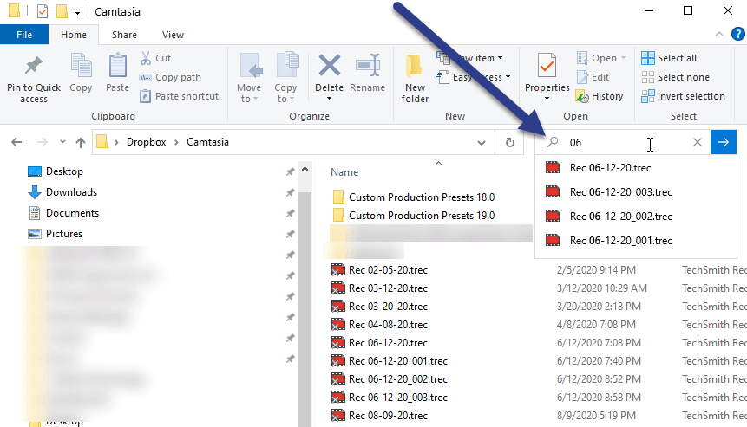
Task: Open the blue Help question icon
Action: (738, 34)
